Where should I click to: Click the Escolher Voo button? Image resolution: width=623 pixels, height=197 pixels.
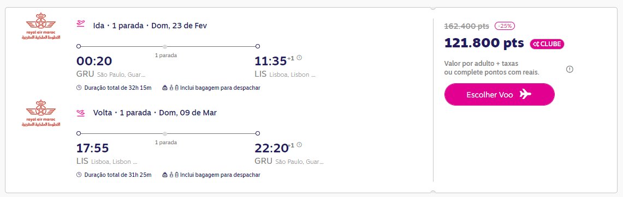click(x=500, y=95)
